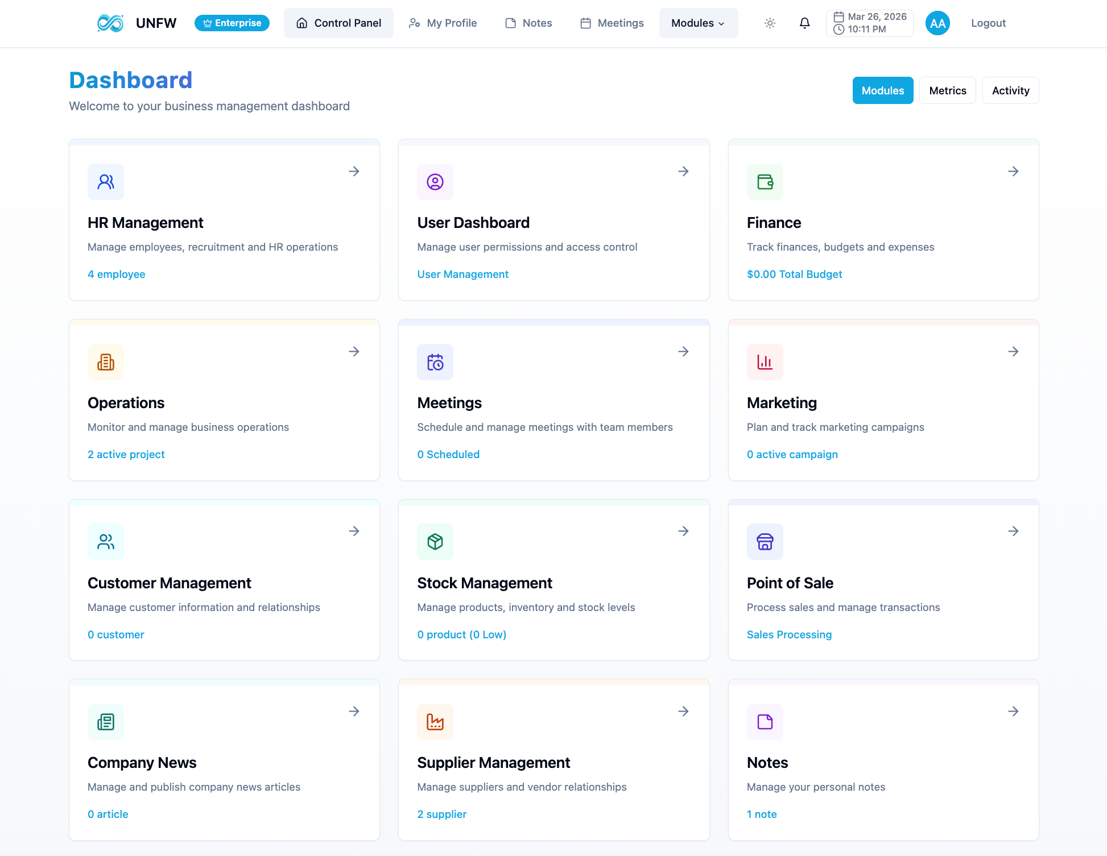The image size is (1107, 856).
Task: Click the HR Management people icon
Action: pos(106,182)
